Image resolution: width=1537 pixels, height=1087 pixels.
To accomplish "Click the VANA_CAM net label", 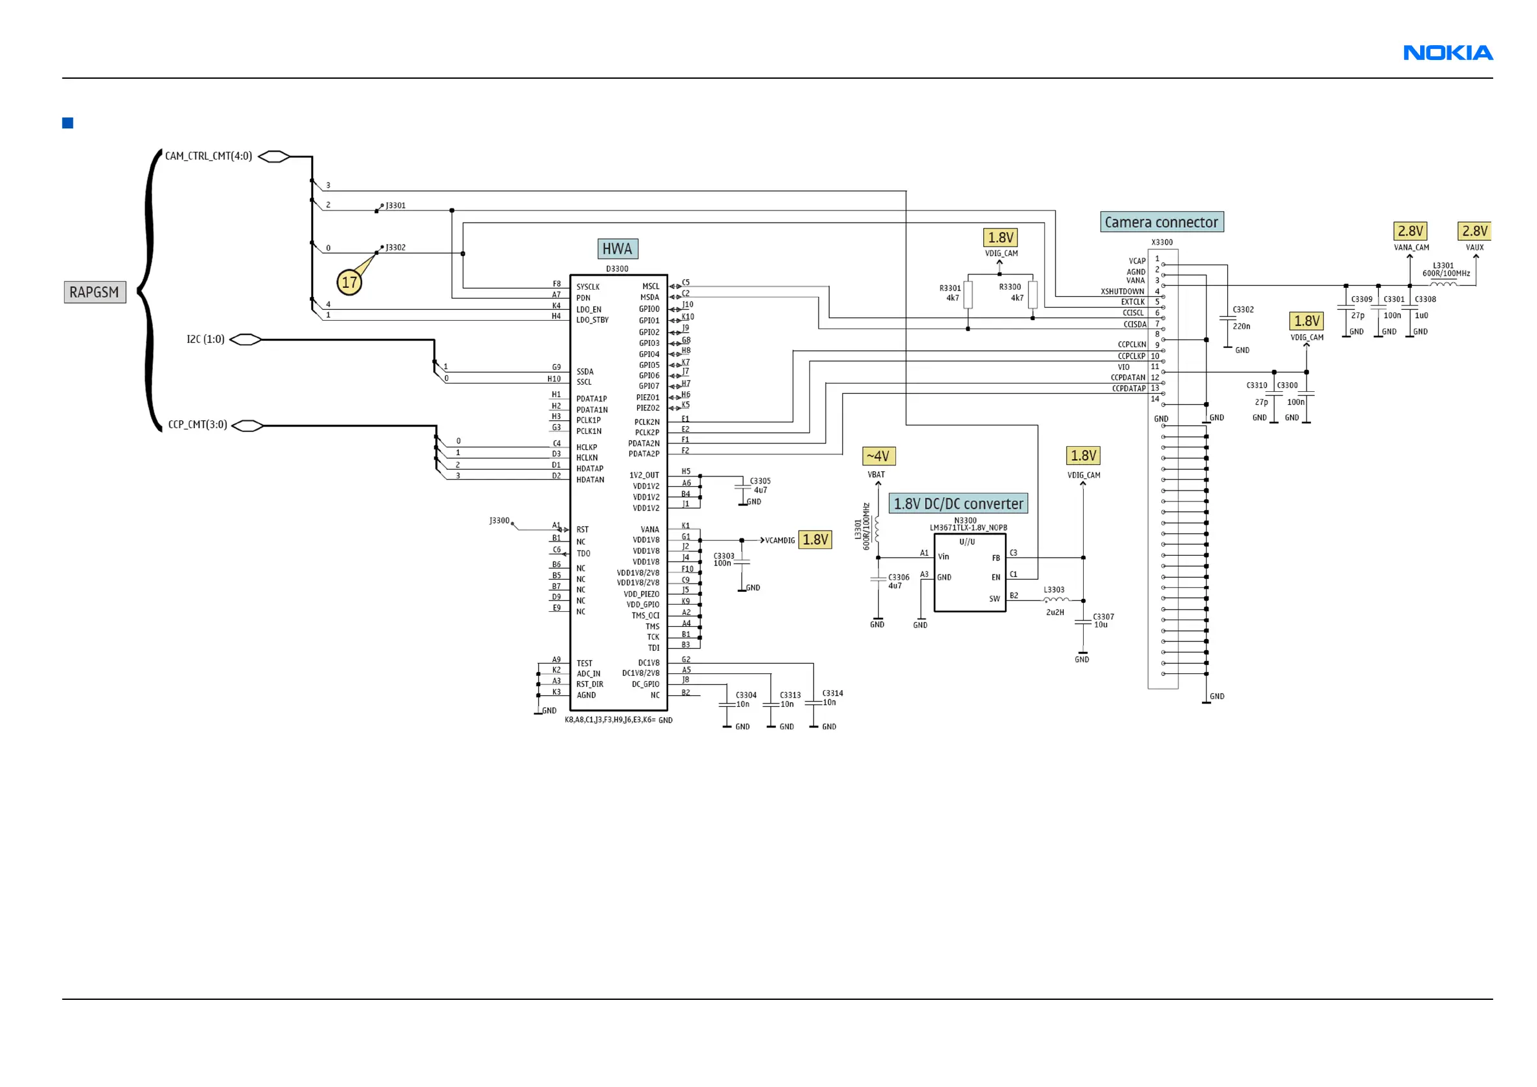I will [x=1411, y=247].
